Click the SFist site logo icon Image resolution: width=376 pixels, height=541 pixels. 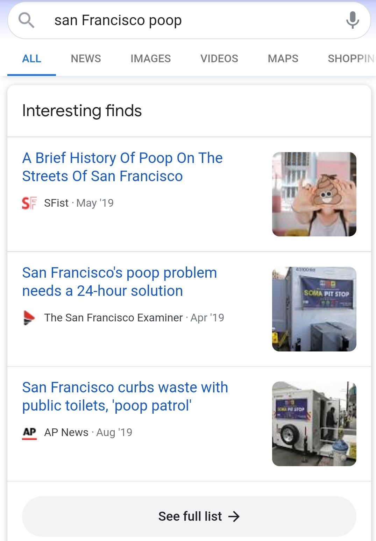(29, 203)
